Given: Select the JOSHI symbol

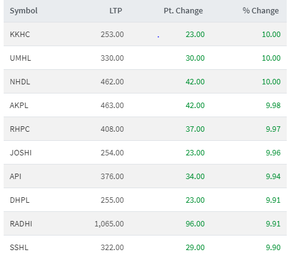Looking at the screenshot, I should click(21, 152).
